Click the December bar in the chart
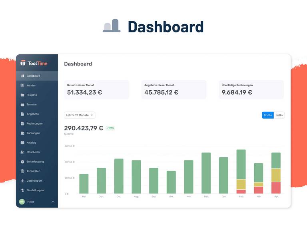Screen dimensions: 307x230 pos(206,173)
